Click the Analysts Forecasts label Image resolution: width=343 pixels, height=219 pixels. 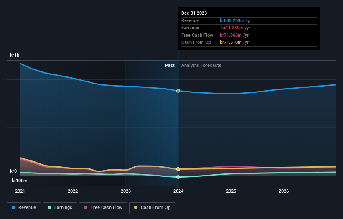201,66
